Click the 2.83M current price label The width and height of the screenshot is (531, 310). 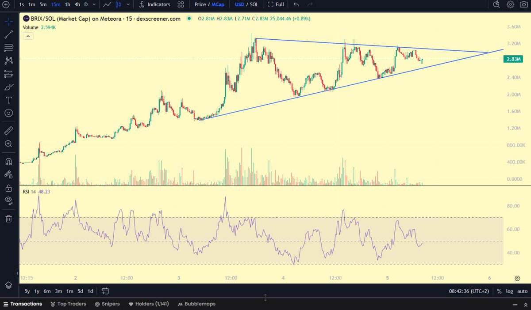[513, 59]
